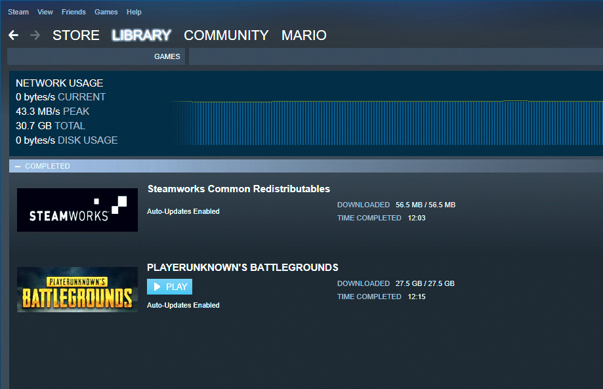Click the Battlegrounds game banner thumbnail
The width and height of the screenshot is (603, 389).
[77, 289]
